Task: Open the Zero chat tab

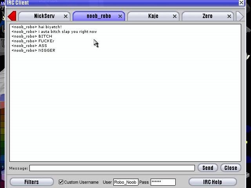Action: point(207,16)
